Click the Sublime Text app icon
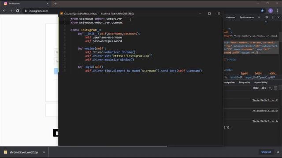The height and width of the screenshot is (158, 282). (x=62, y=14)
